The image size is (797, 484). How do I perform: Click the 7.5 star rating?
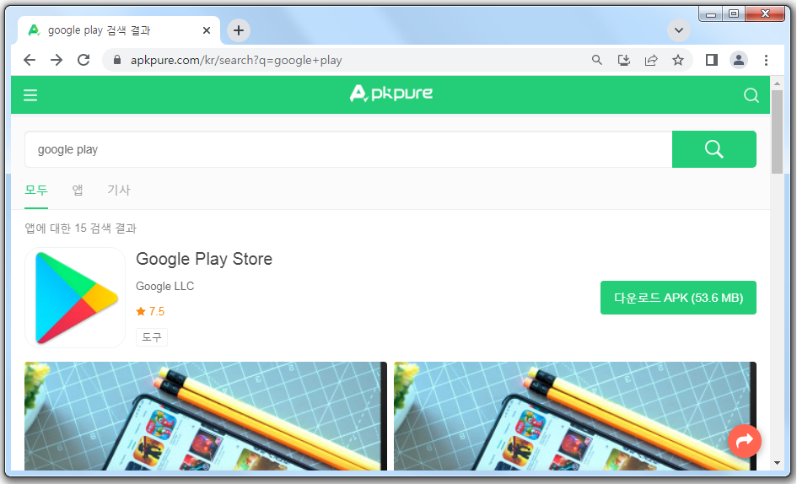150,311
